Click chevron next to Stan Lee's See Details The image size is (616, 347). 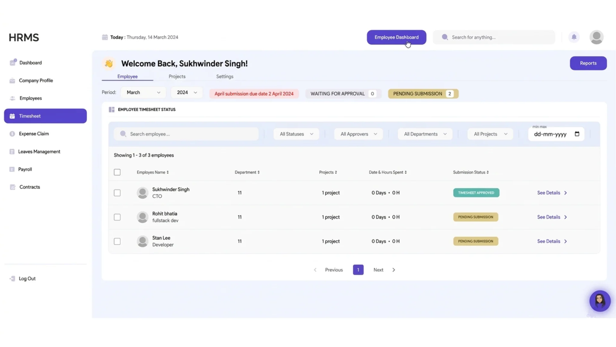coord(566,241)
